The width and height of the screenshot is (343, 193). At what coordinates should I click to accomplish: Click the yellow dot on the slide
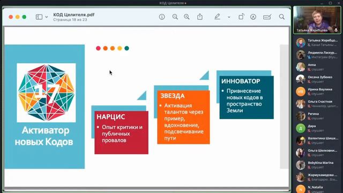pos(120,48)
